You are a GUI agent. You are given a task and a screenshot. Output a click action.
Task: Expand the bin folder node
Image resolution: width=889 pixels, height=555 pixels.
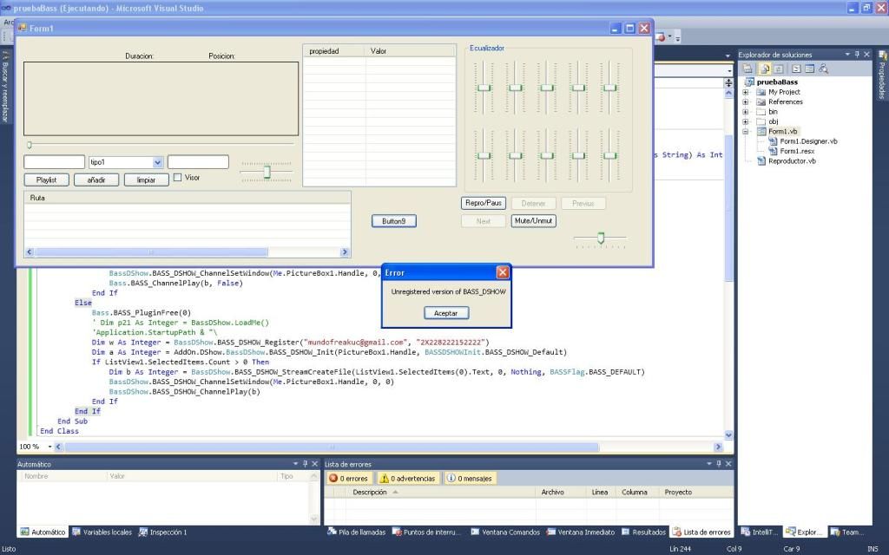[x=746, y=112]
